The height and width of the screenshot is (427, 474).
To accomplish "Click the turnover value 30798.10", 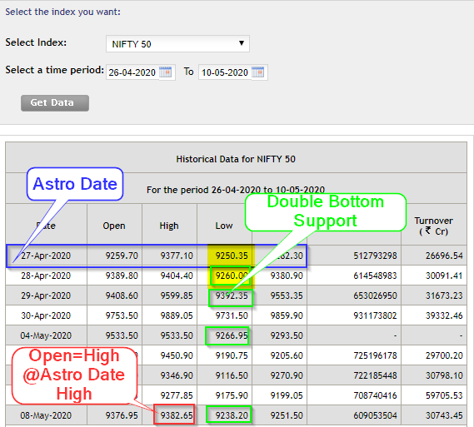I will (x=444, y=375).
